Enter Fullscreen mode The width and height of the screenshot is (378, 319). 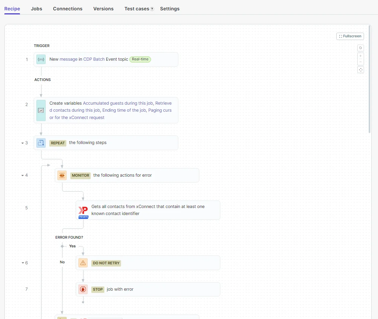coord(350,36)
